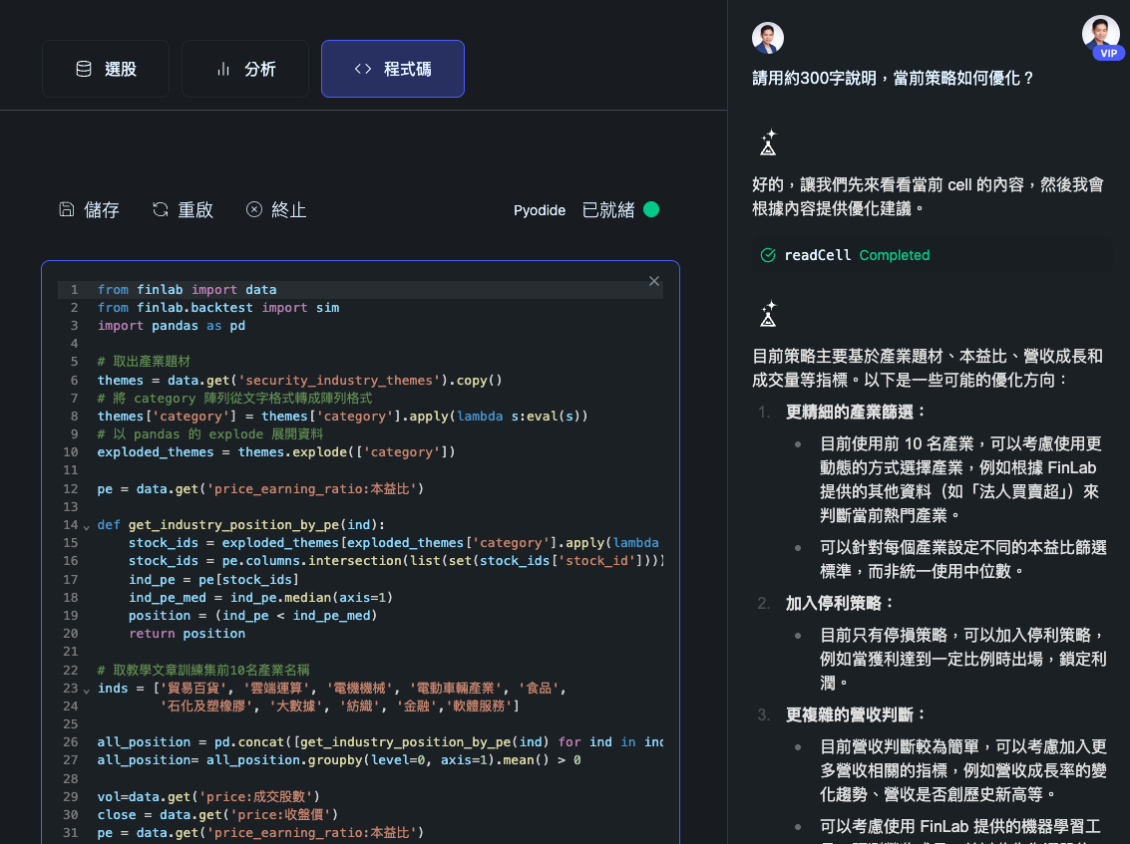
Task: Click the chat user avatar beside the question
Action: tap(768, 38)
